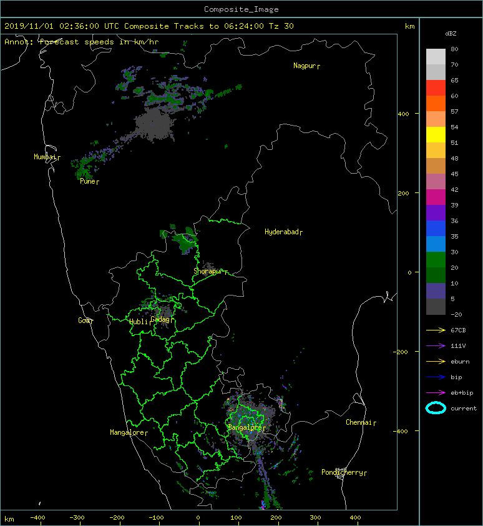
Task: Click the dBZ color scale heading
Action: [x=451, y=34]
